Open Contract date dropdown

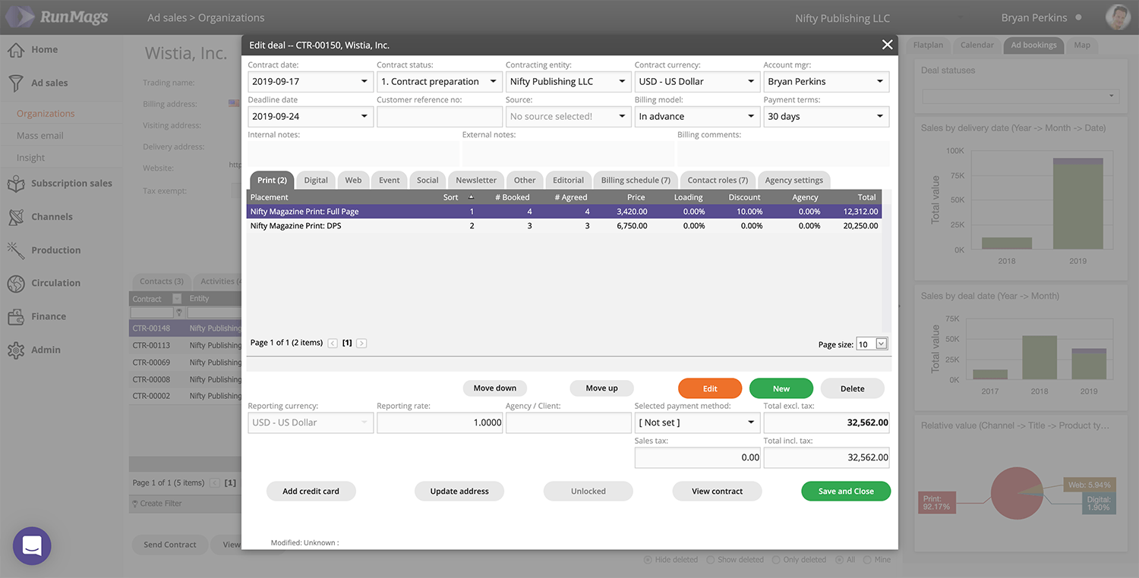pyautogui.click(x=364, y=82)
